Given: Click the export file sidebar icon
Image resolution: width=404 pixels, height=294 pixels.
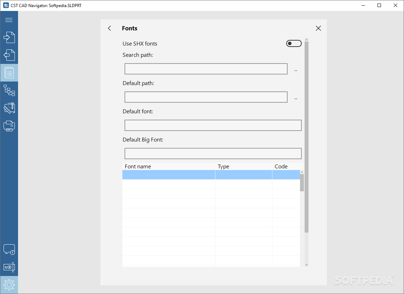Looking at the screenshot, I should tap(9, 55).
